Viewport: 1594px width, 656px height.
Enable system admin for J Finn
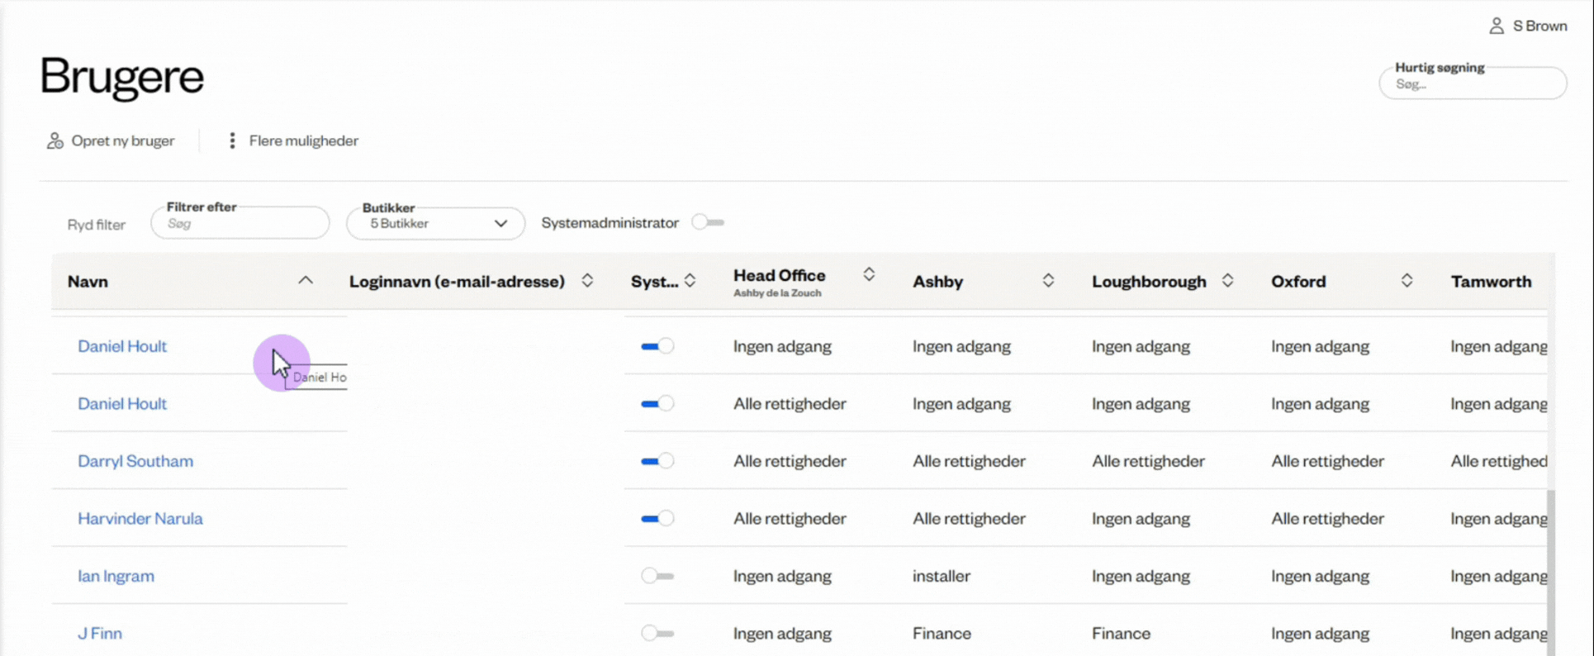657,633
